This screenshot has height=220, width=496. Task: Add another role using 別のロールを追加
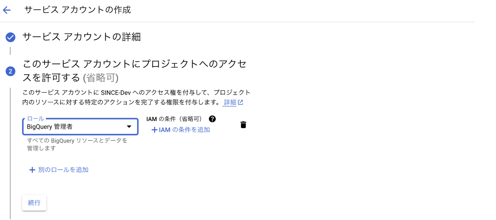click(59, 170)
